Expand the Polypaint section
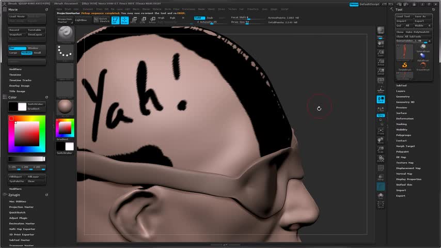 click(402, 151)
